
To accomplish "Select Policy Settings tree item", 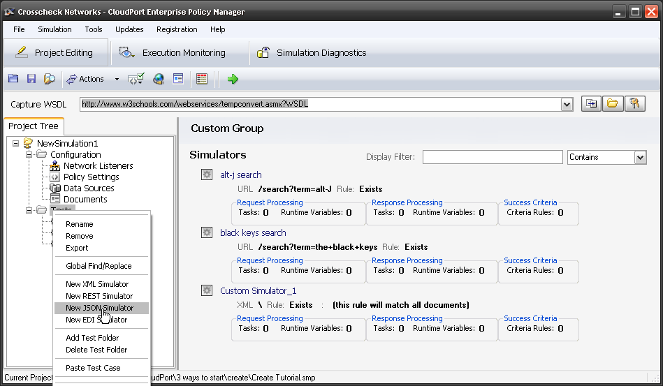I will click(92, 177).
